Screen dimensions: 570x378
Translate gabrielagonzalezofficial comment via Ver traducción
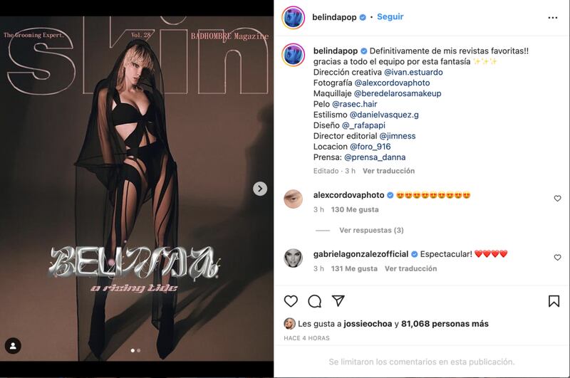point(411,268)
